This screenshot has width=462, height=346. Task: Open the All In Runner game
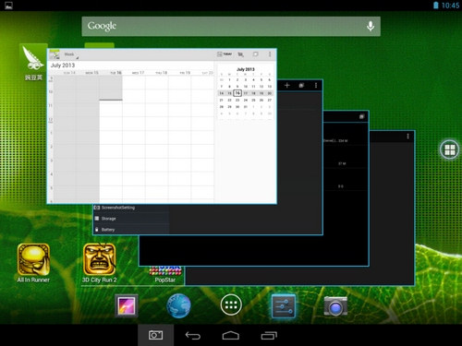33,263
